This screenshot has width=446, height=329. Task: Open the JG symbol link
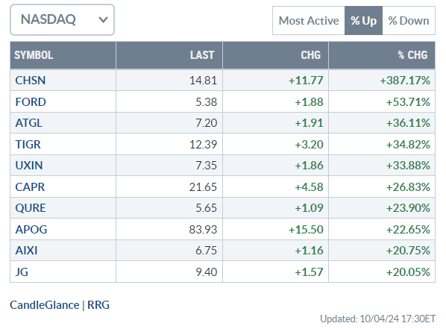point(22,272)
